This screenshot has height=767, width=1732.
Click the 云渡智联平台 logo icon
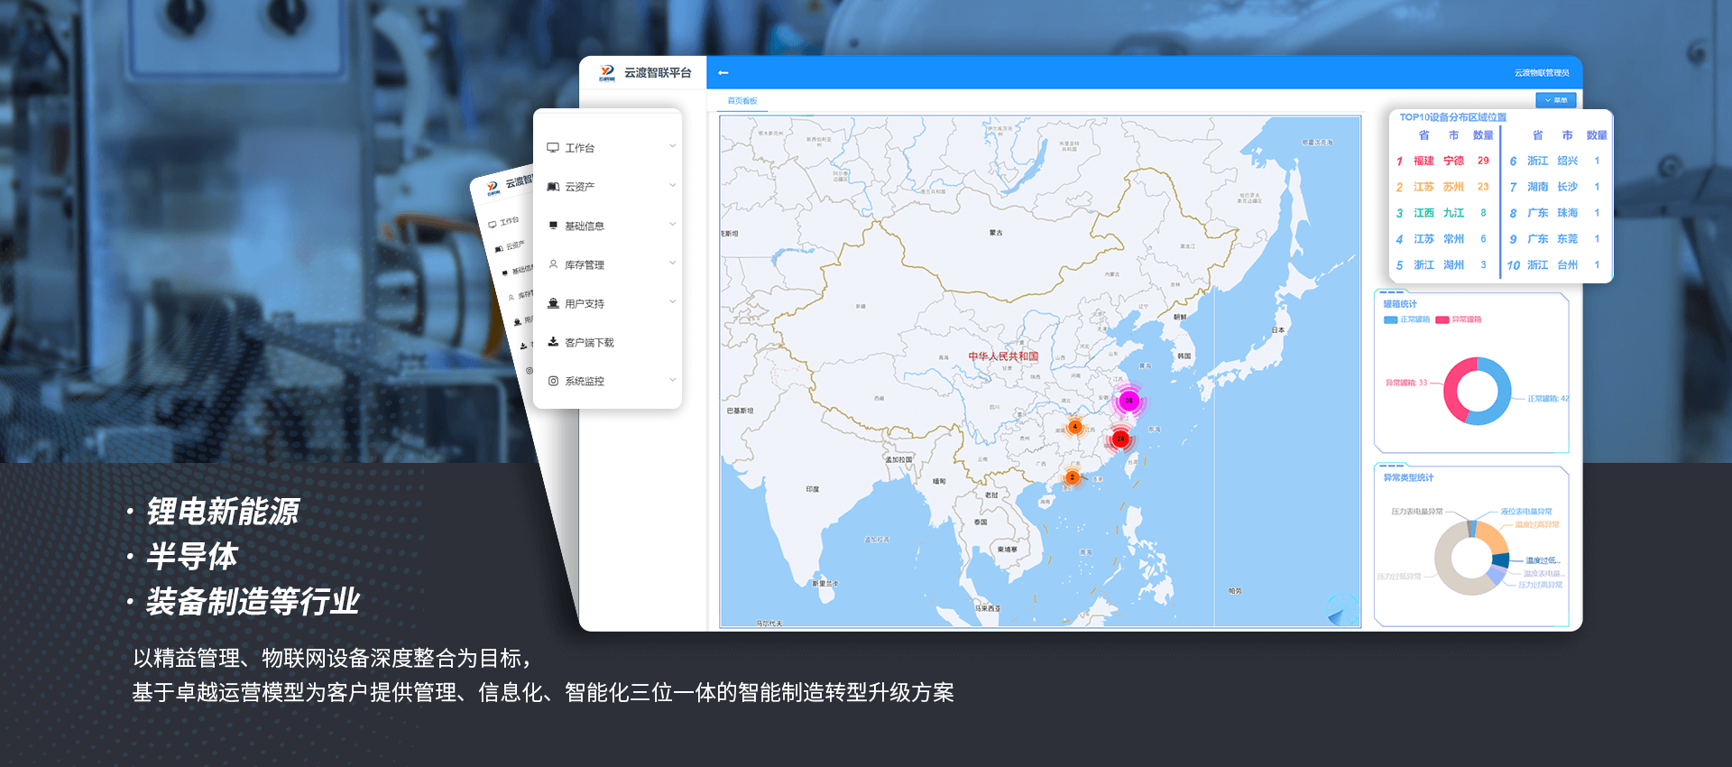tap(607, 73)
